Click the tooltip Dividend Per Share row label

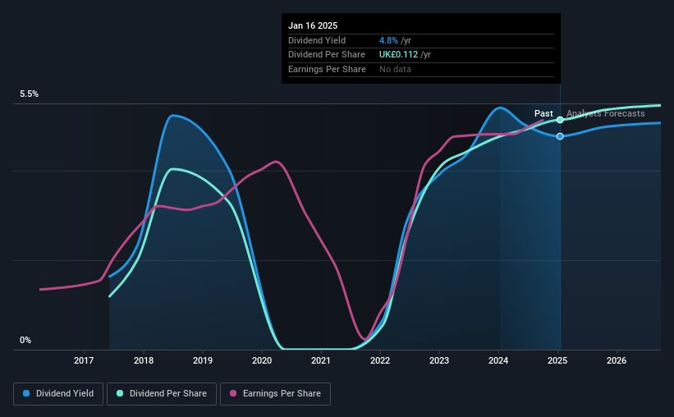point(327,55)
